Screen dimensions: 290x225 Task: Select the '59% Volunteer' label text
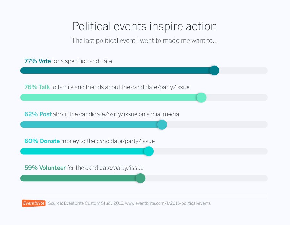click(45, 168)
